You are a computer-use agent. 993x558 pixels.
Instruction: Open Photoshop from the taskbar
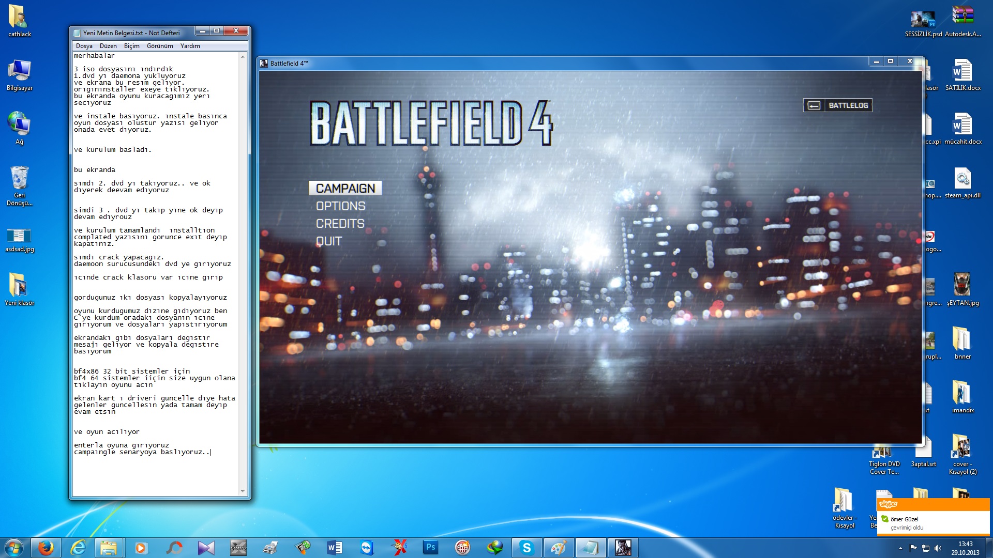(x=430, y=548)
